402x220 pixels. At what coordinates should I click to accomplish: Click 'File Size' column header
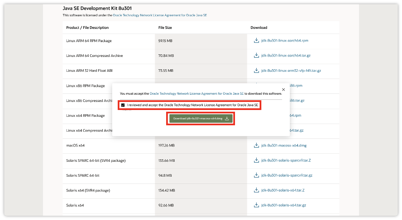tap(165, 28)
